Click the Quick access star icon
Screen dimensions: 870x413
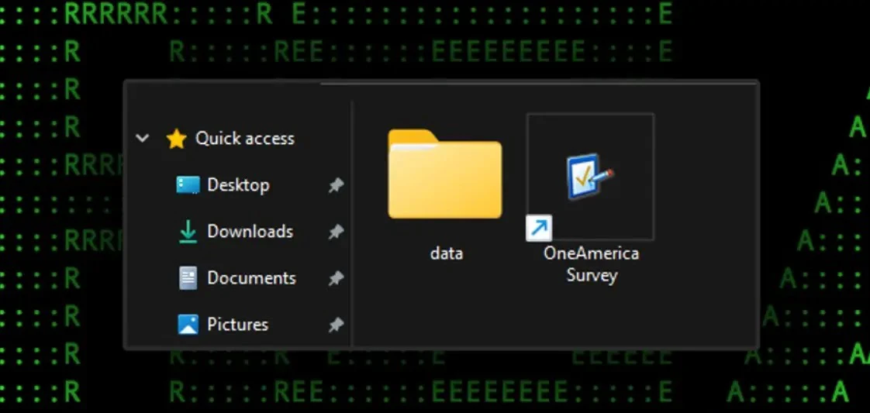(177, 139)
